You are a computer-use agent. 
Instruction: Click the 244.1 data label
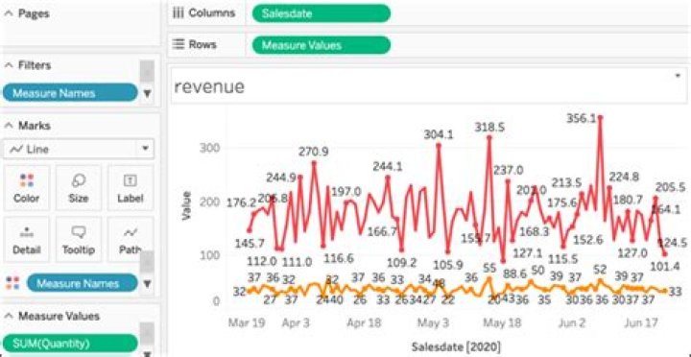(388, 167)
